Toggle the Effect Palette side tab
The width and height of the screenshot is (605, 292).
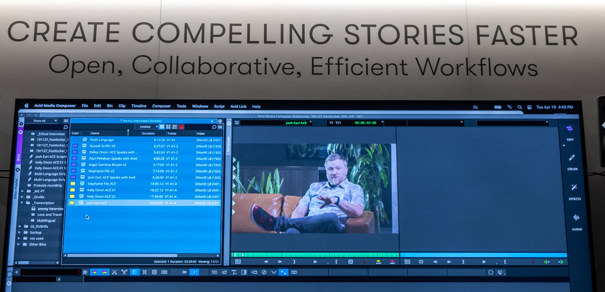pos(17,187)
